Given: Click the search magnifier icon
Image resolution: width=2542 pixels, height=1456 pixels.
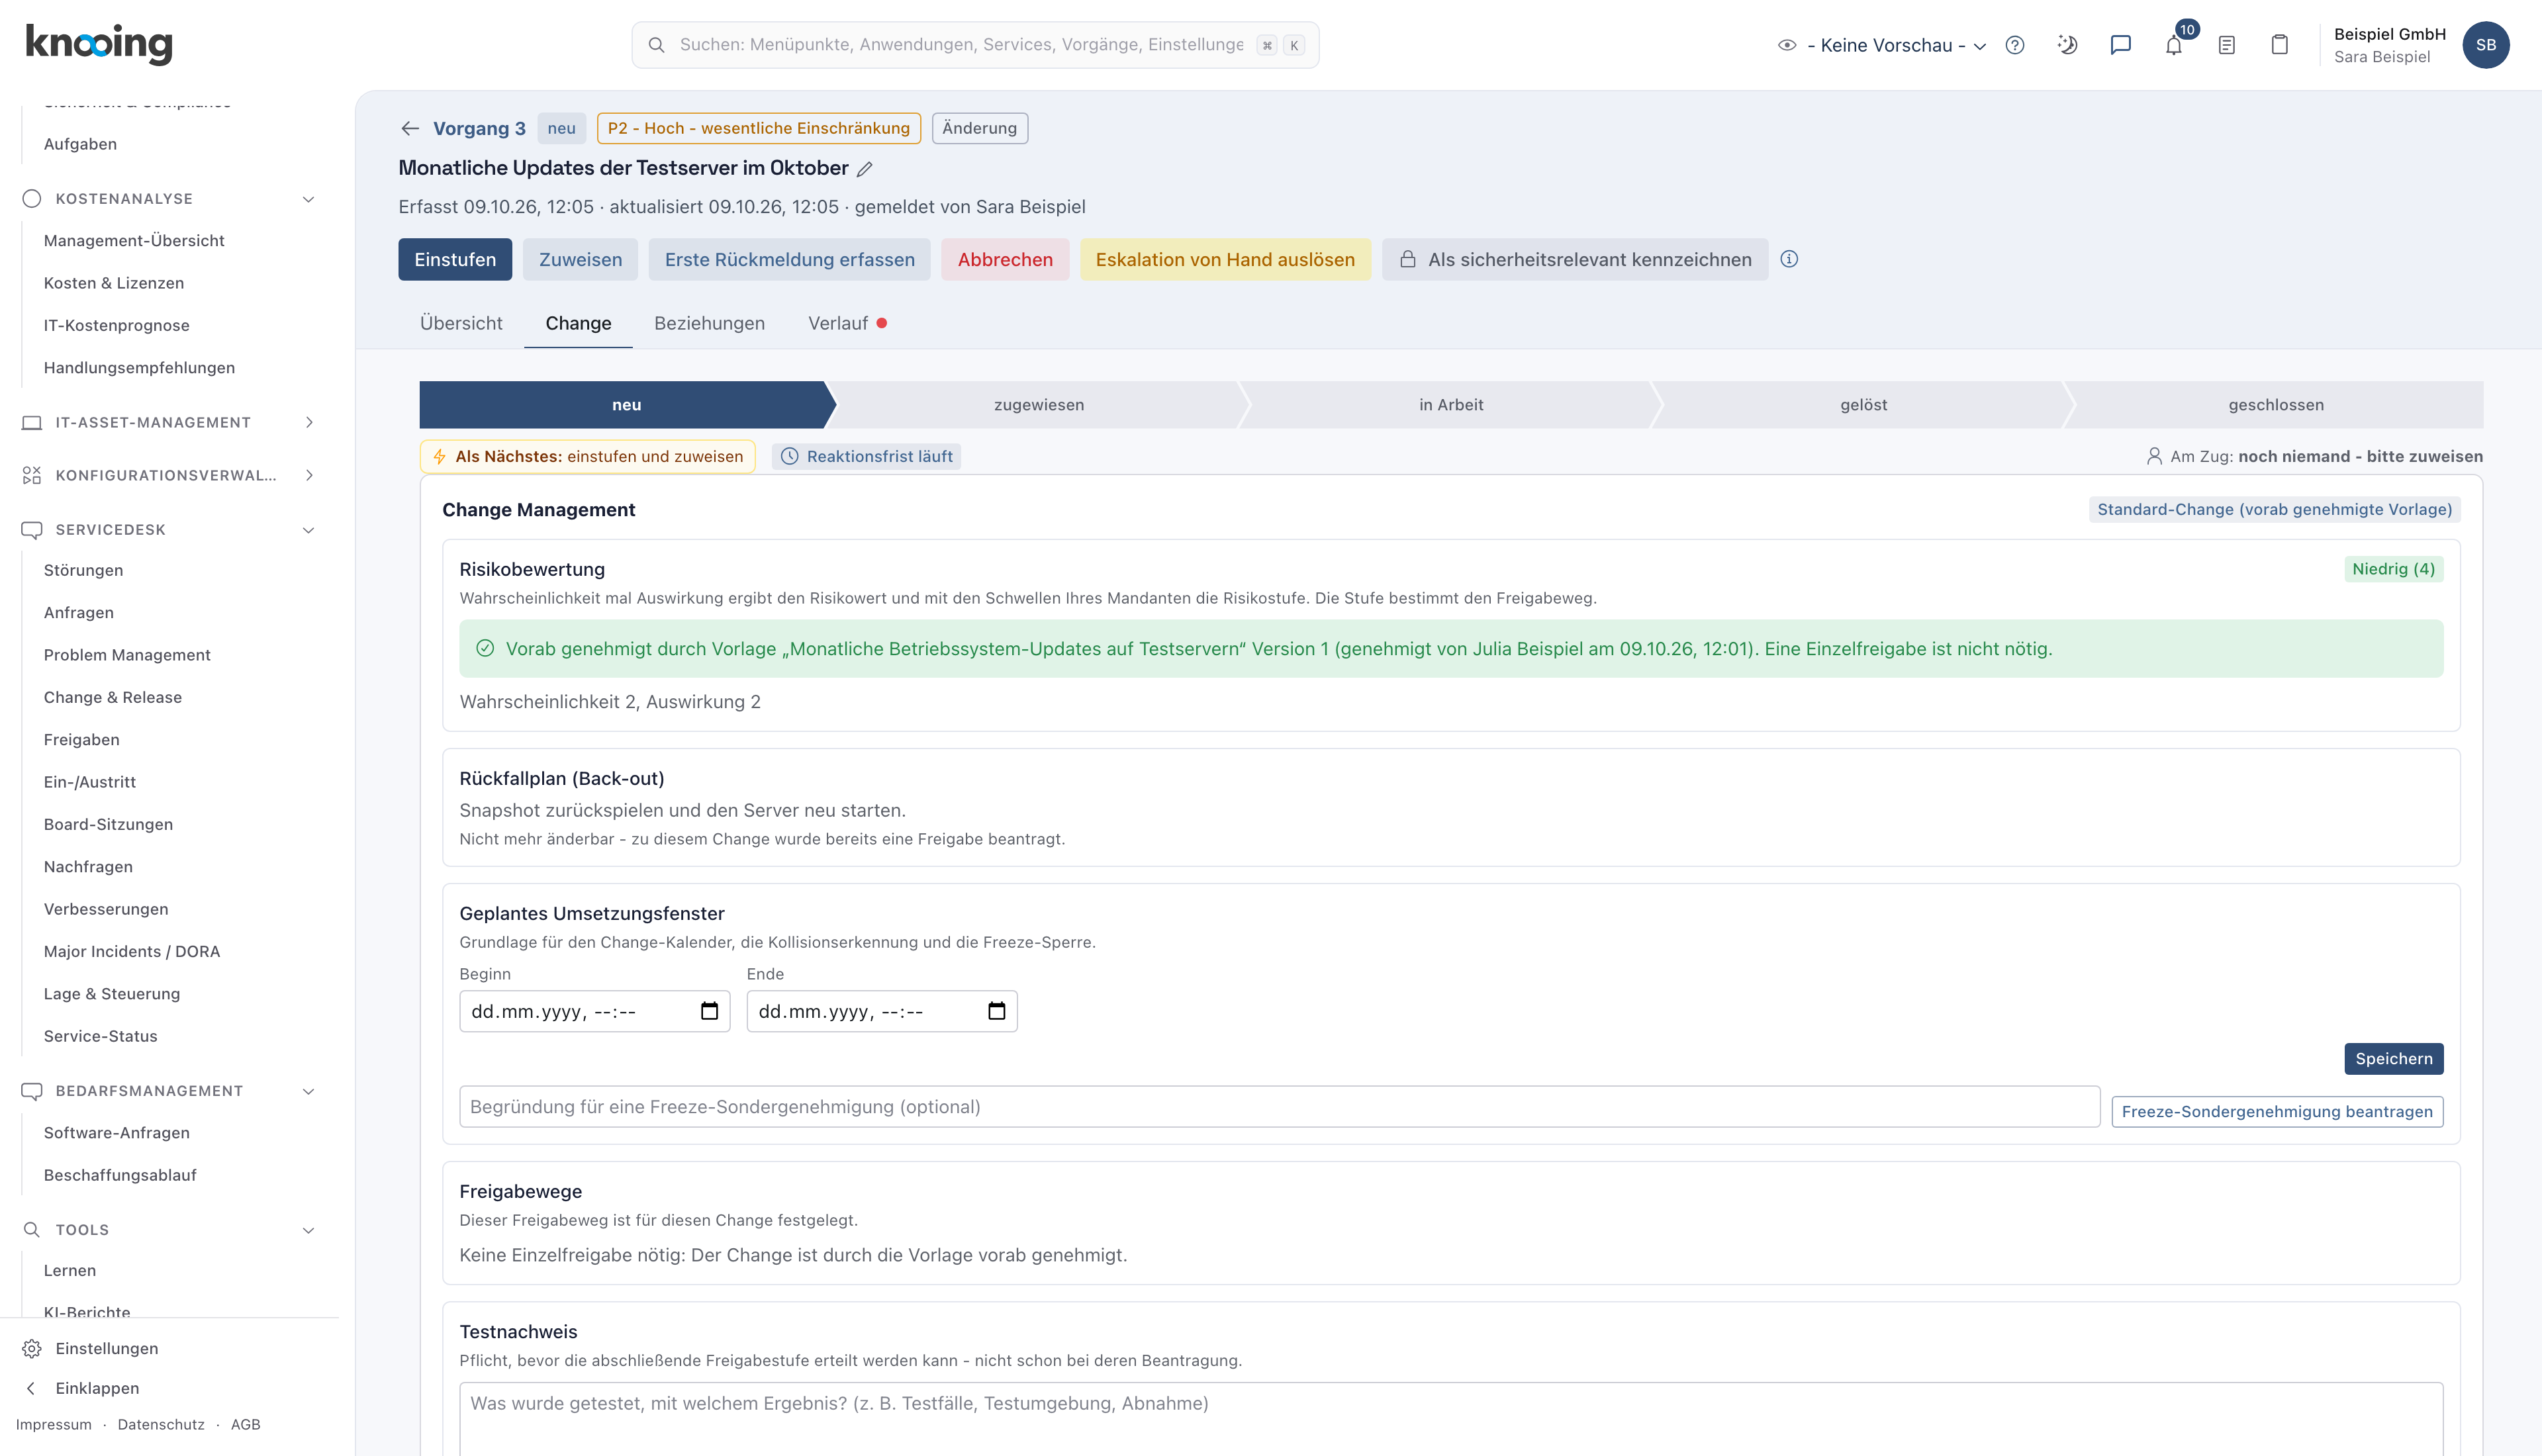Looking at the screenshot, I should coord(656,45).
